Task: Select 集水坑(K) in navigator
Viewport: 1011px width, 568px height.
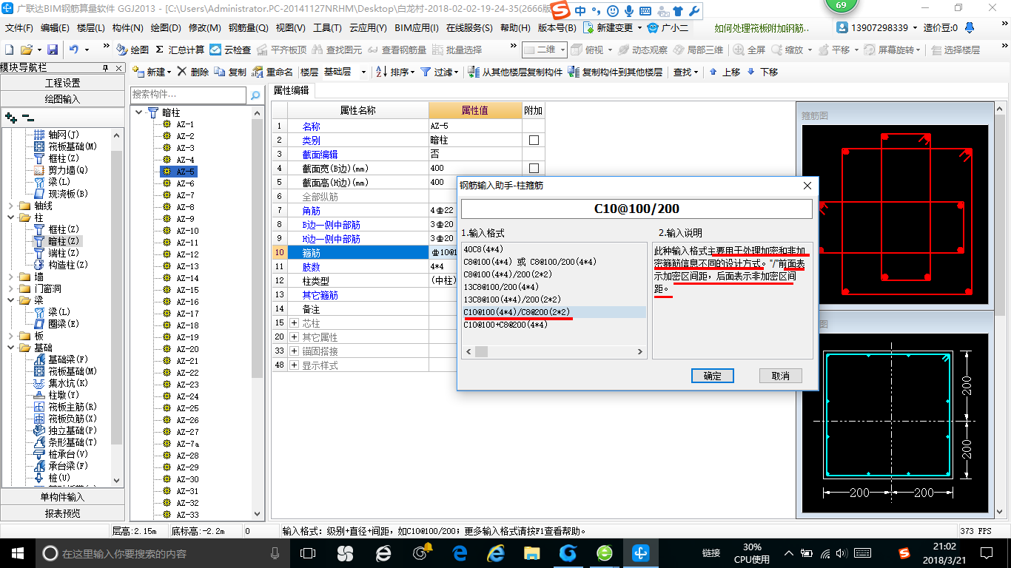Action: 68,383
